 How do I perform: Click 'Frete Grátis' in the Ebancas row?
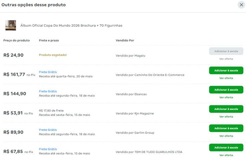(x=48, y=92)
